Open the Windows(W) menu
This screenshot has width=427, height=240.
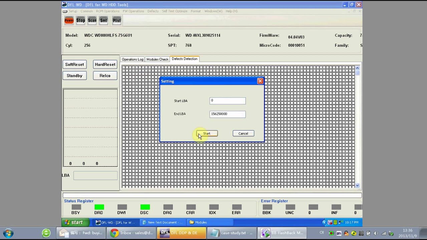click(213, 11)
